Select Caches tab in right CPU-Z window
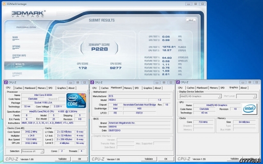The height and width of the screenshot is (164, 263). [191, 88]
